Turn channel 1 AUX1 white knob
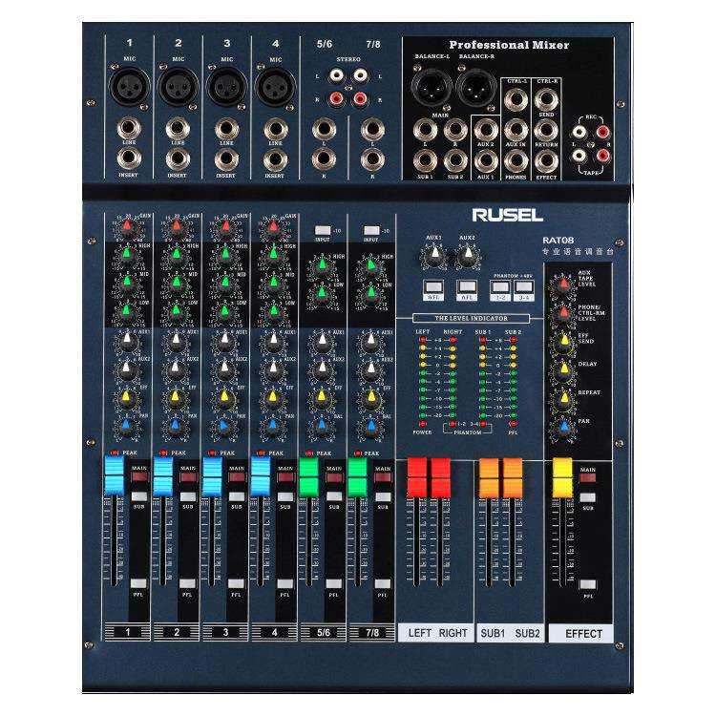 pyautogui.click(x=127, y=340)
